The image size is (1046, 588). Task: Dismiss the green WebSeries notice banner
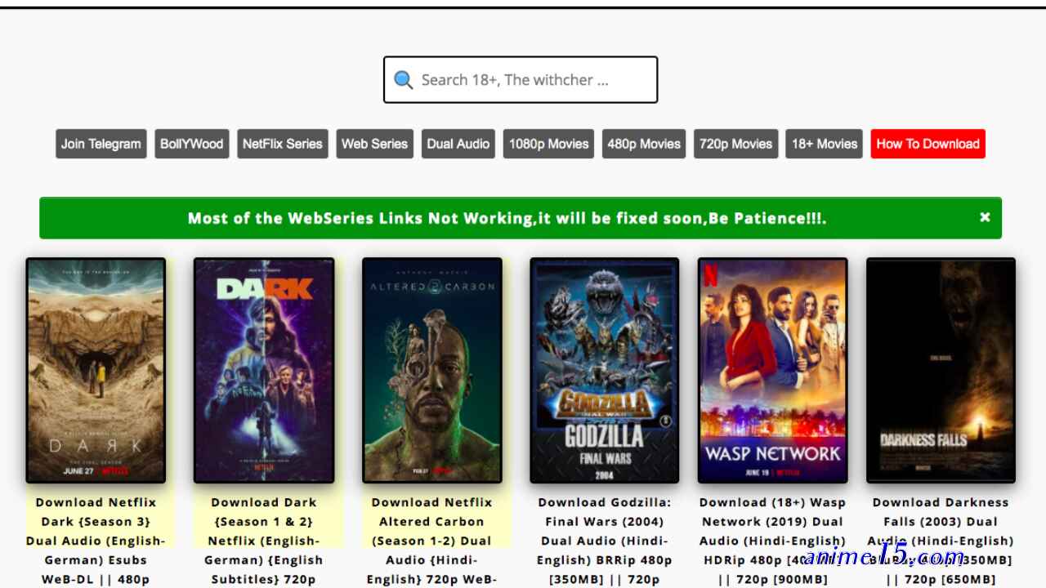pos(985,217)
